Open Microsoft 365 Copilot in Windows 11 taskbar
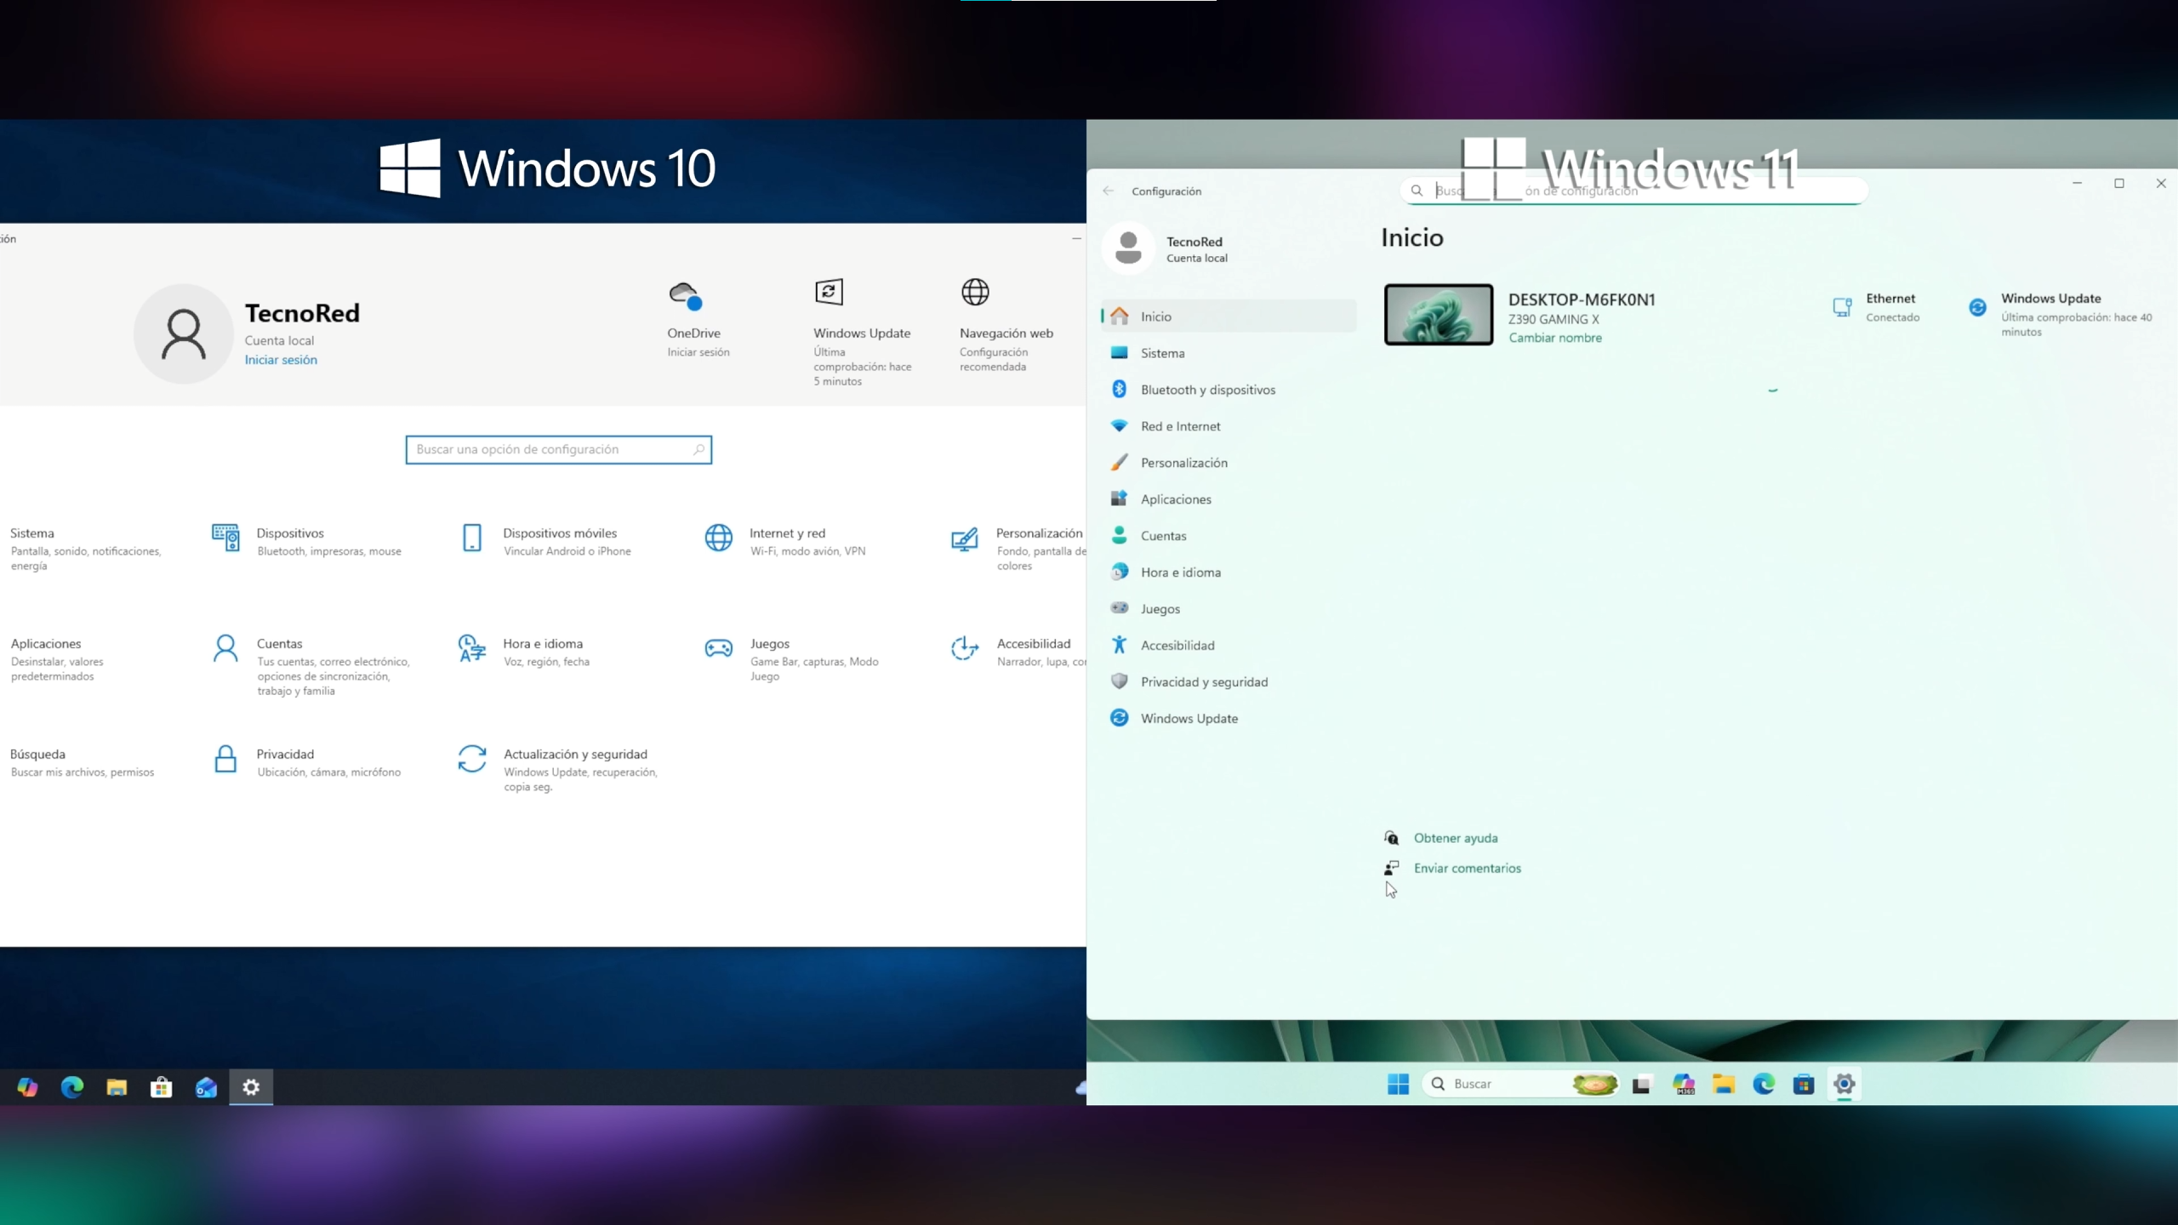 (1684, 1084)
